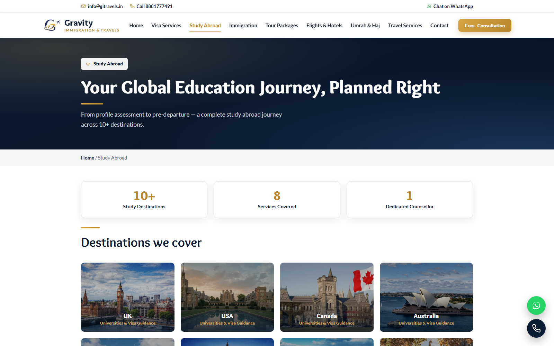Open Travel Services menu item

coord(405,26)
